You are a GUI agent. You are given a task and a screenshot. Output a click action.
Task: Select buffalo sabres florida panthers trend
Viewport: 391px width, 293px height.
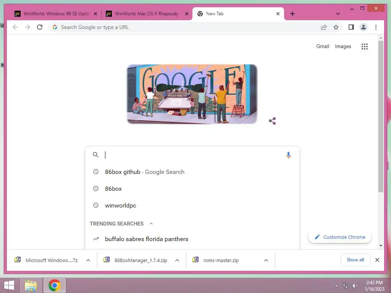[x=192, y=239]
